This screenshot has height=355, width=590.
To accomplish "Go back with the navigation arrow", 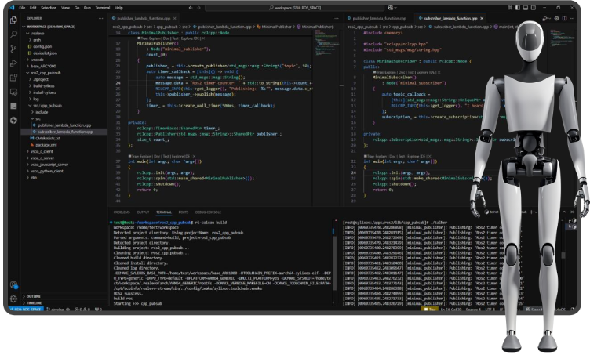I will [191, 8].
